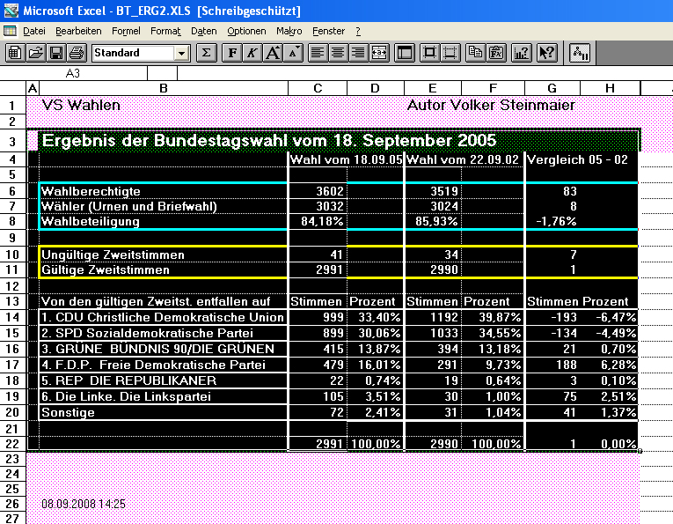Select the cell with CDU votes 999

tap(317, 317)
